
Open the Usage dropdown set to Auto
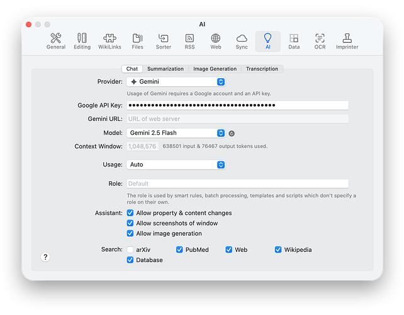(176, 164)
